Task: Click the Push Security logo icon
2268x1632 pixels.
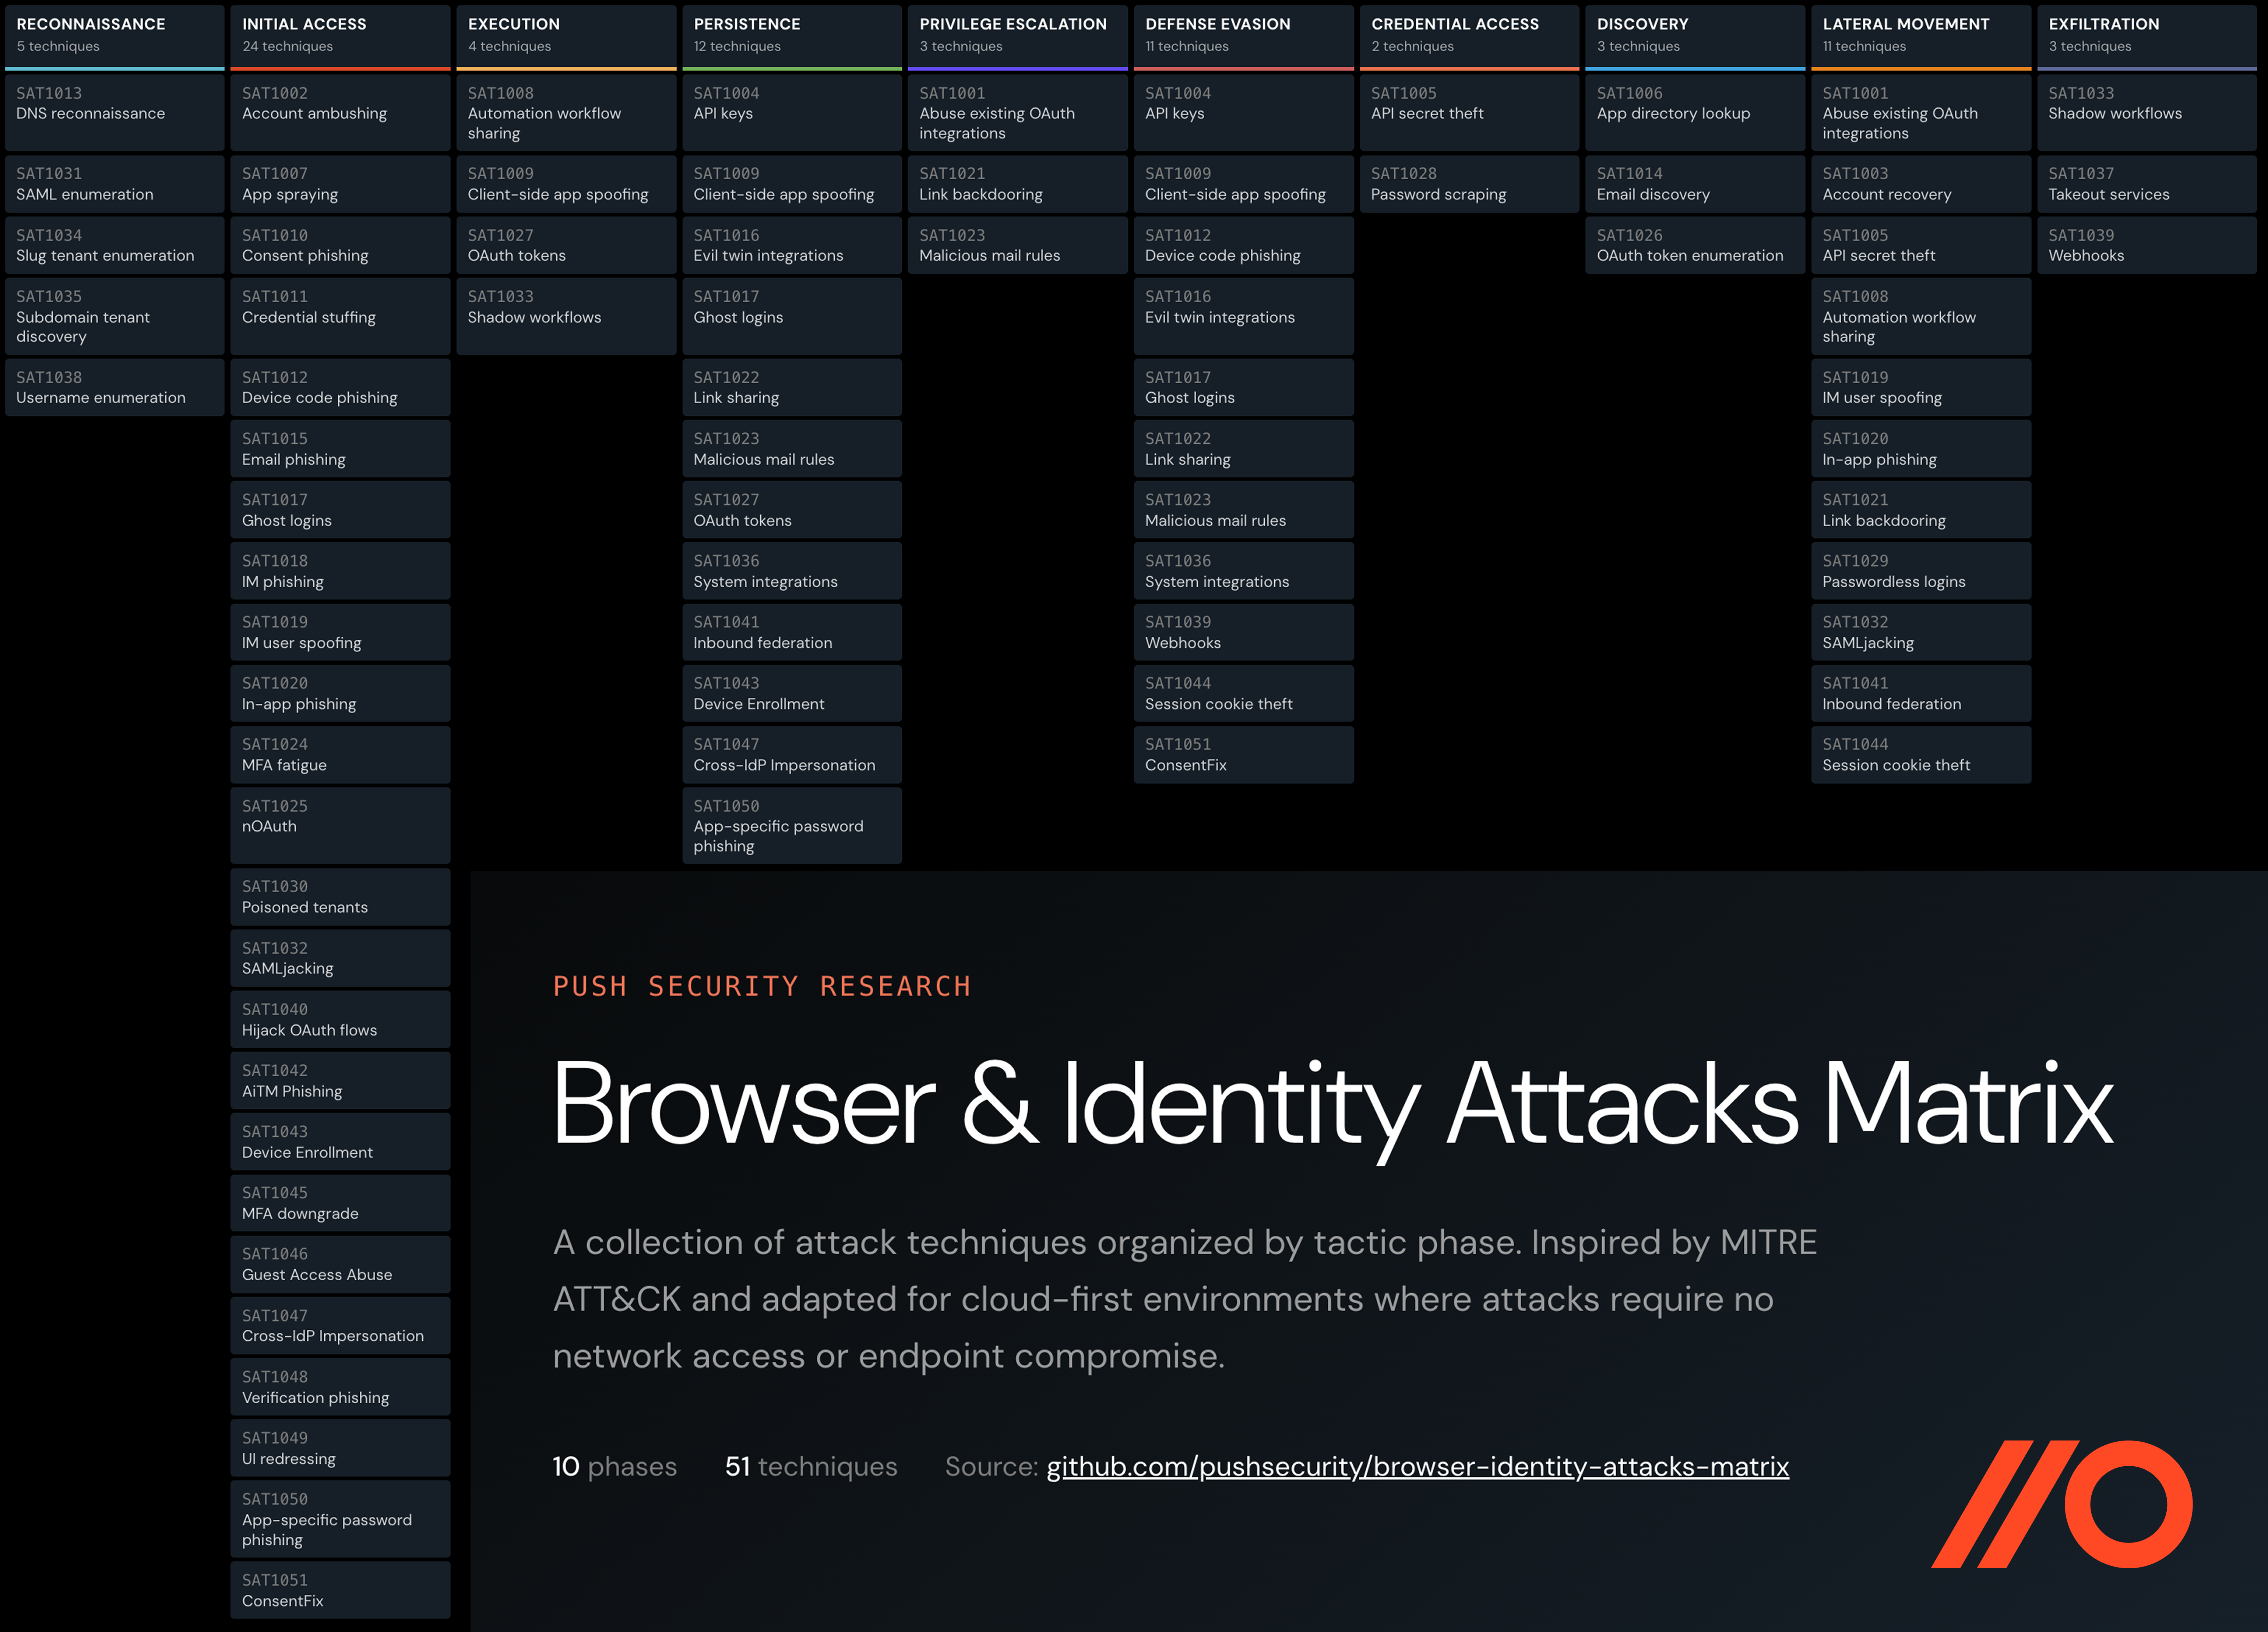Action: (2061, 1504)
